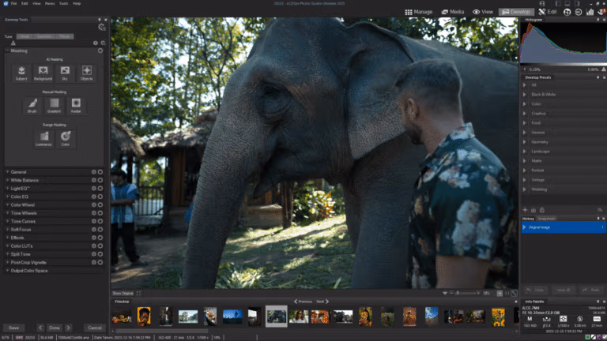Expand the Vintage presets category
Screen dimensions: 607x341
525,180
